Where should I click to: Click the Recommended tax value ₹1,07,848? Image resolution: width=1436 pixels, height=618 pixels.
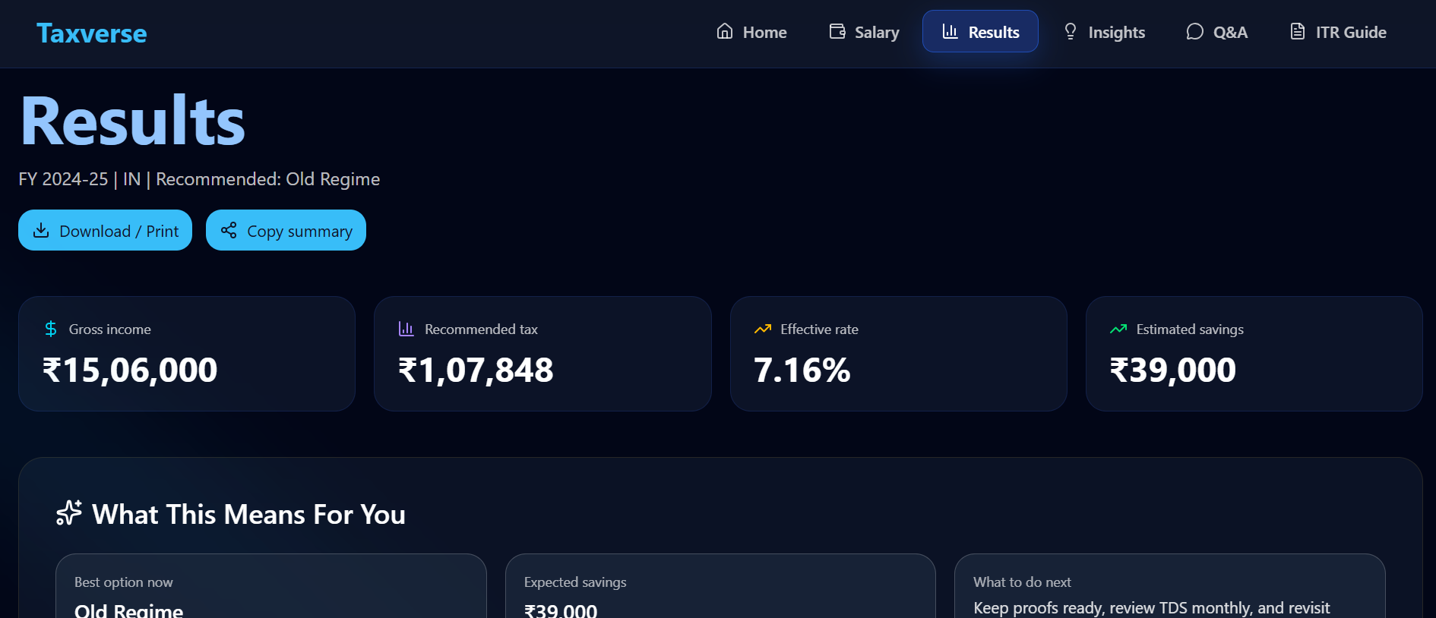point(476,370)
